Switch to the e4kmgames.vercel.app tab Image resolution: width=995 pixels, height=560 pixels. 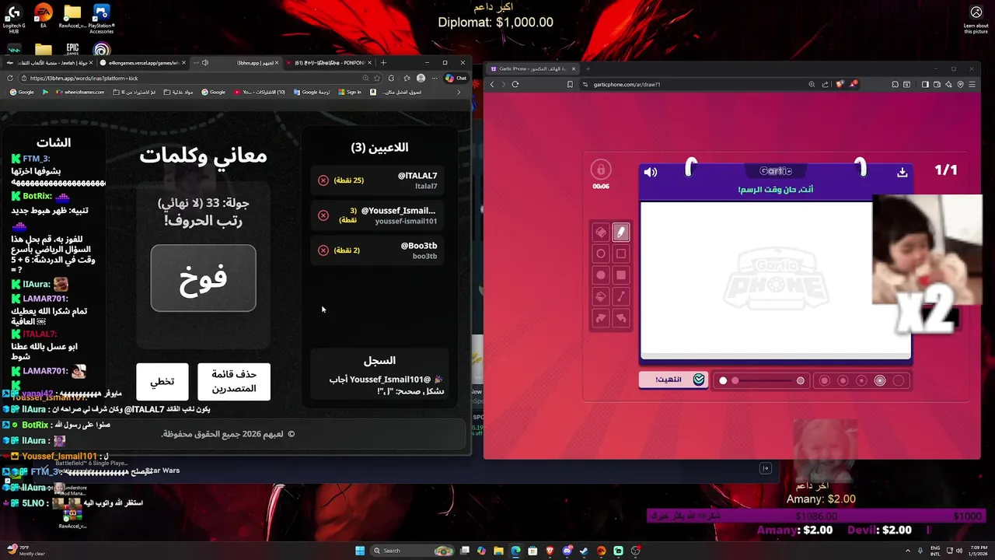pyautogui.click(x=144, y=62)
